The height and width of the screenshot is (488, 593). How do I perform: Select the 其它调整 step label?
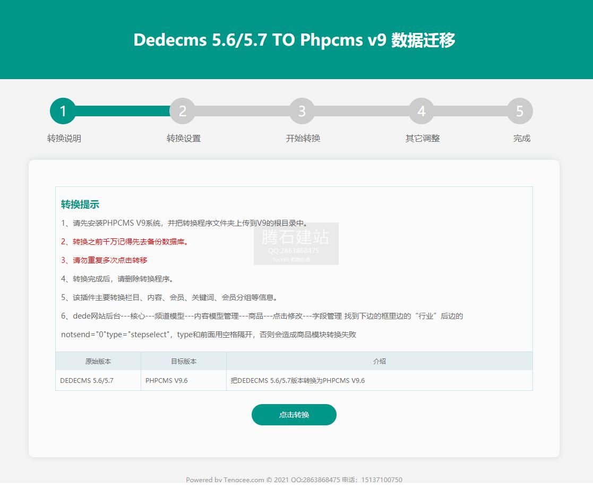pos(423,139)
